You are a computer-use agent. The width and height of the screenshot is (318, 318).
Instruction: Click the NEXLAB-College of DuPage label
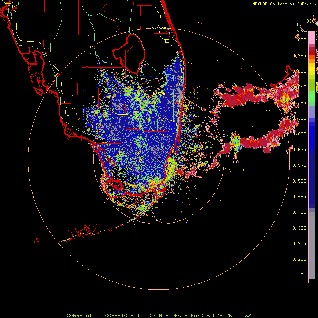pos(282,4)
